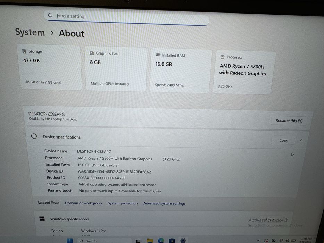Click the Storage drive icon
324x243 pixels.
[24, 51]
